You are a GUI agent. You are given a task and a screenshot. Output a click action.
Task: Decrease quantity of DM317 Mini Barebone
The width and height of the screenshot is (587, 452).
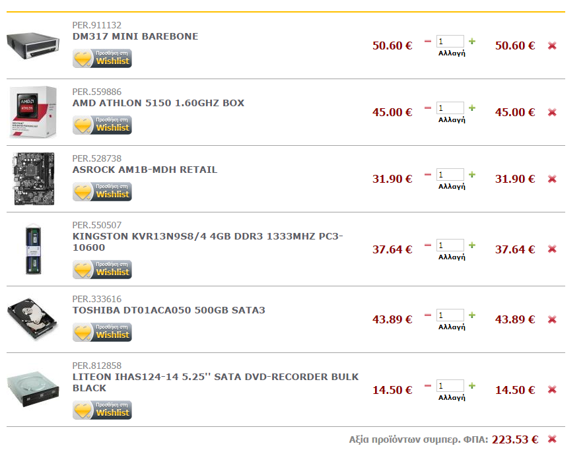427,41
